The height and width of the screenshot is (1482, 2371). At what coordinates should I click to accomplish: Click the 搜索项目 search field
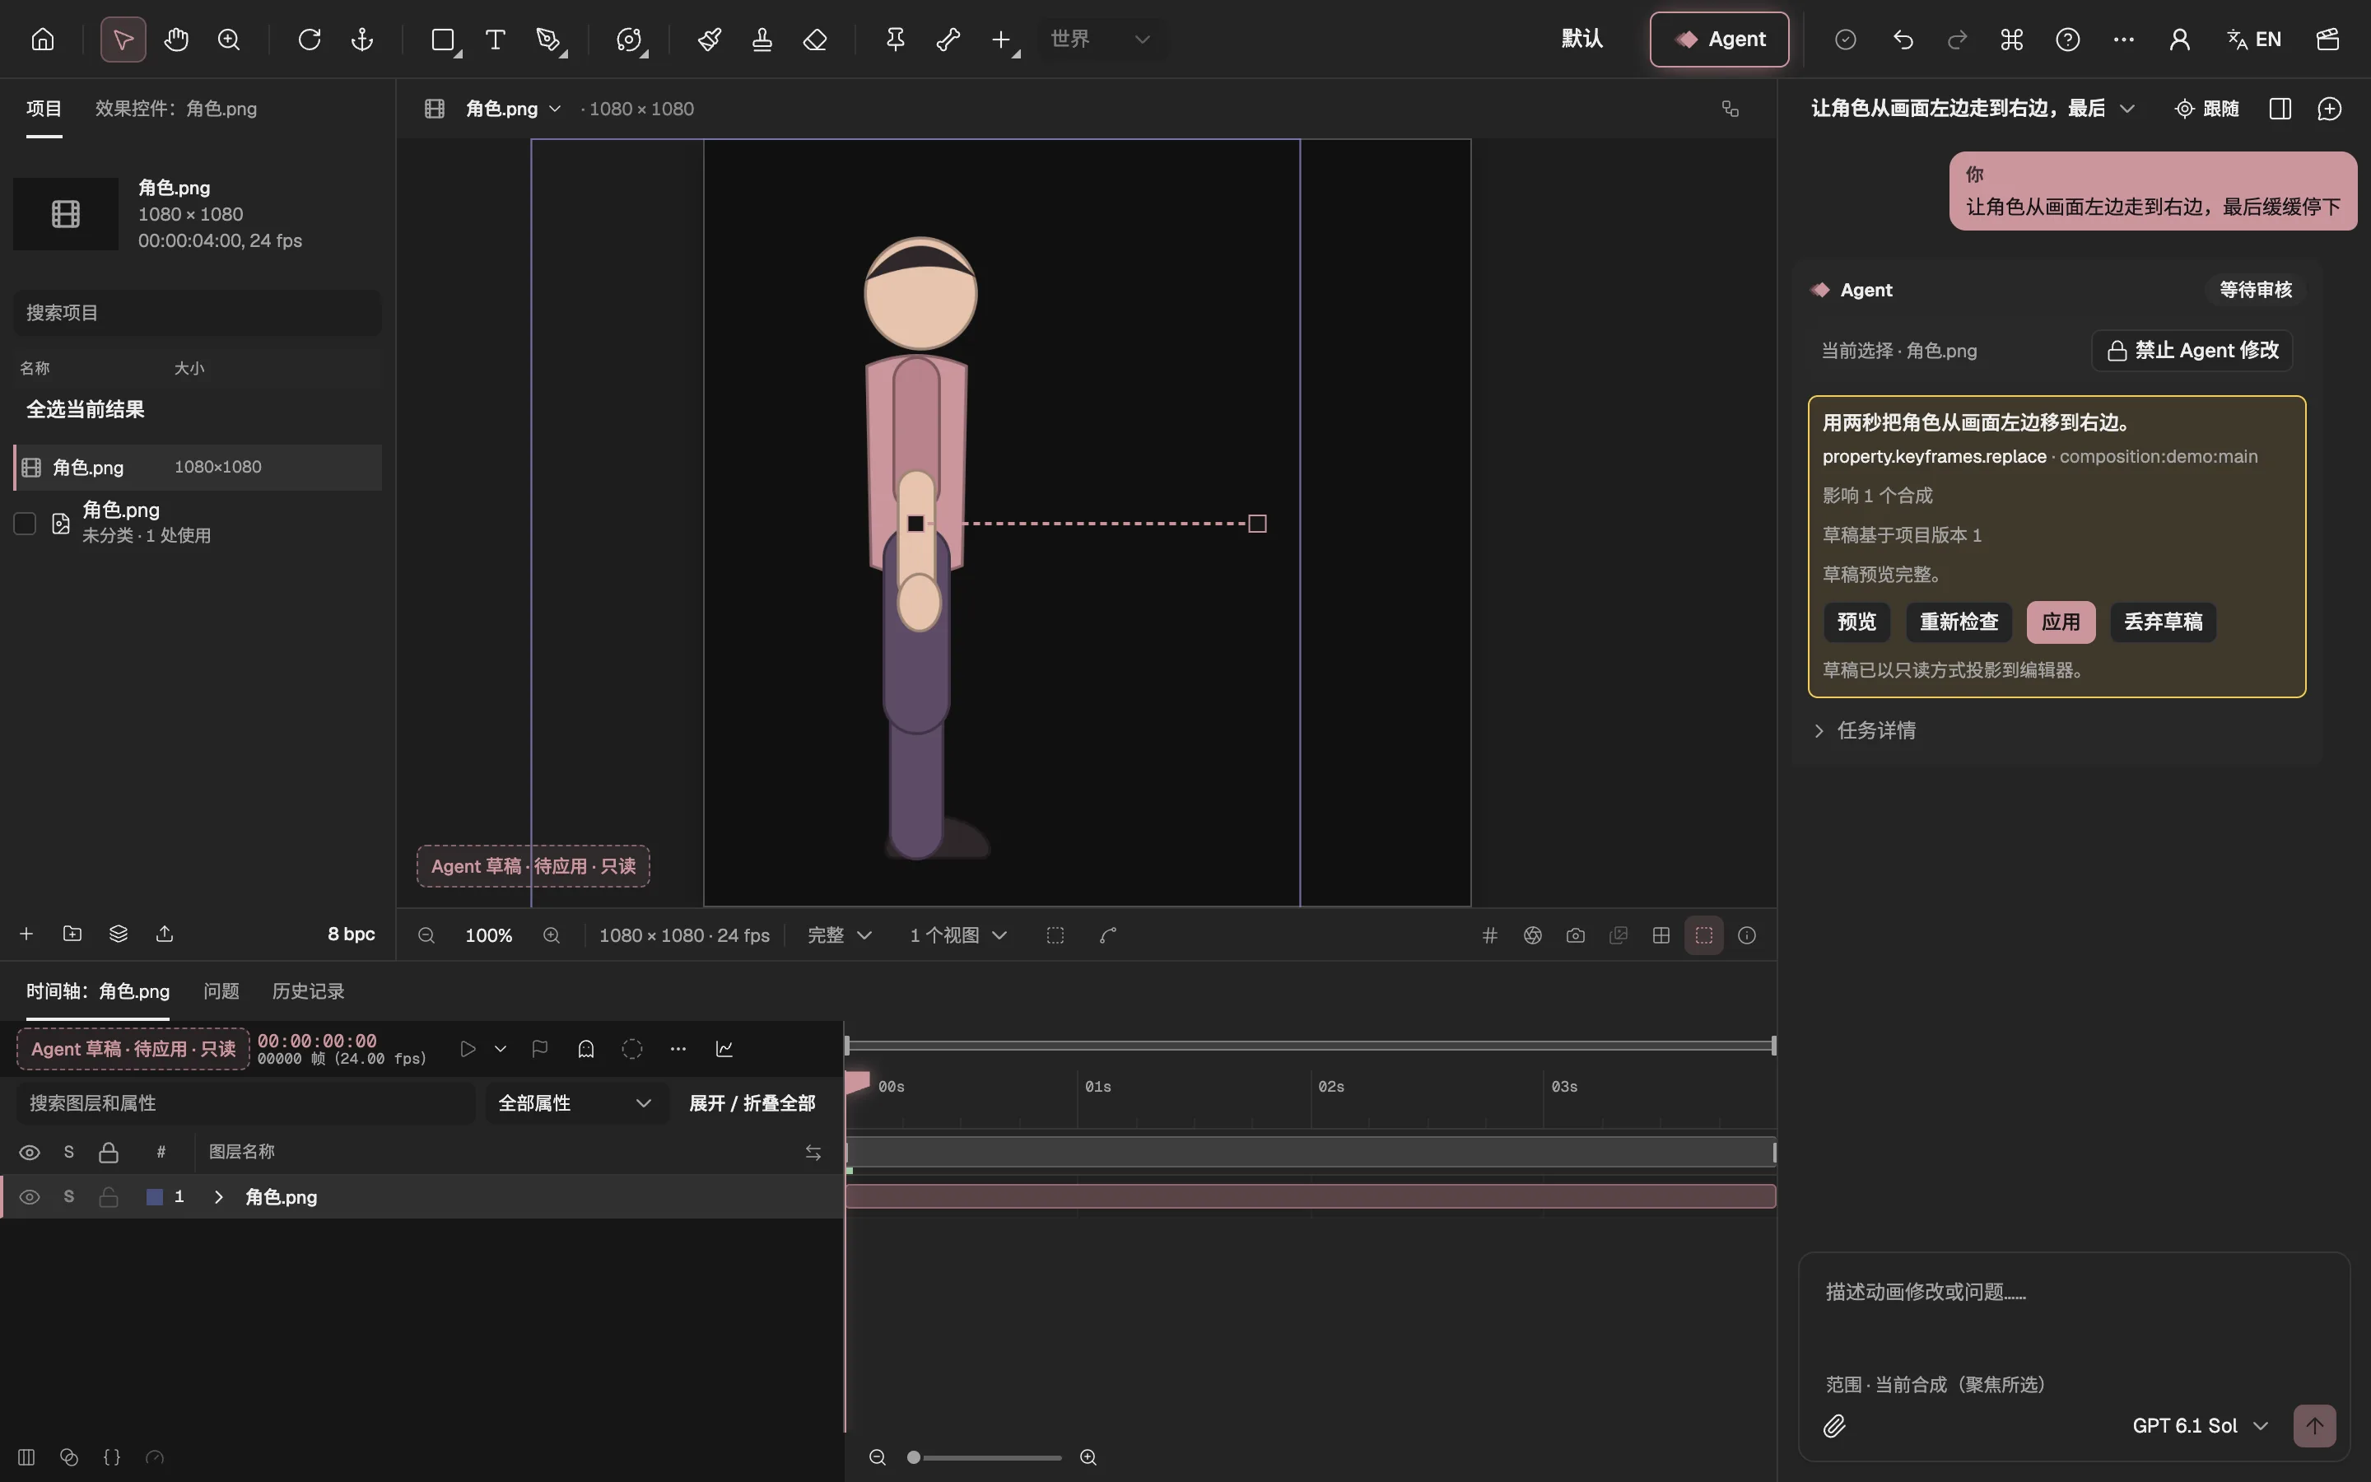(197, 313)
